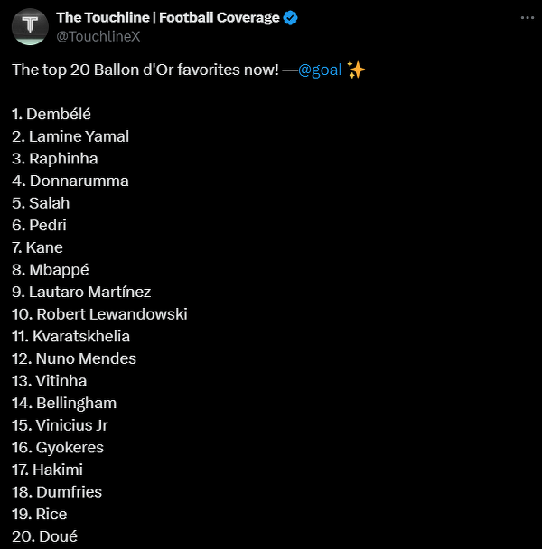Click the "top 20 Ballon d'Or favorites" headline text
The width and height of the screenshot is (542, 549).
click(145, 70)
